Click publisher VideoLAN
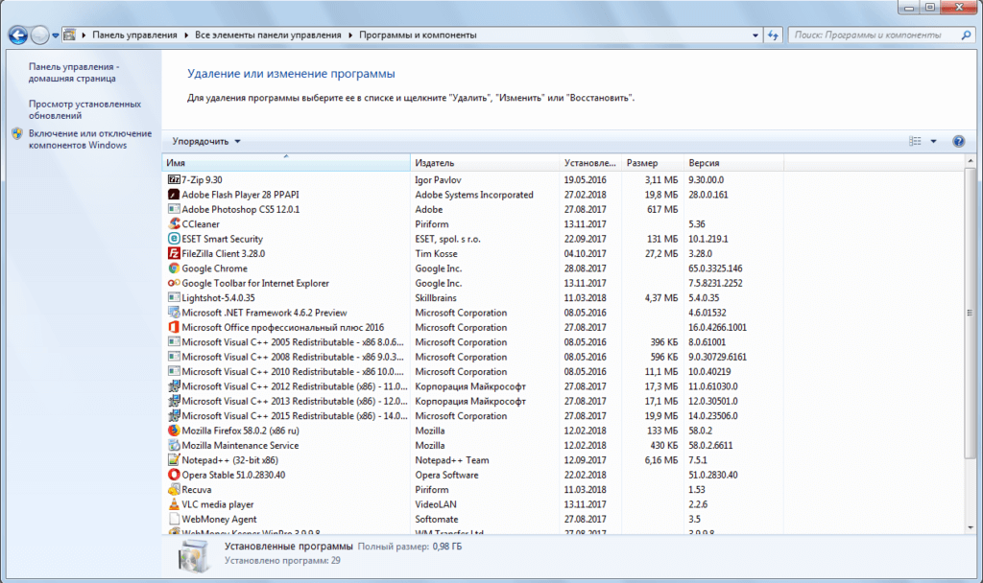Viewport: 983px width, 583px height. pos(435,504)
